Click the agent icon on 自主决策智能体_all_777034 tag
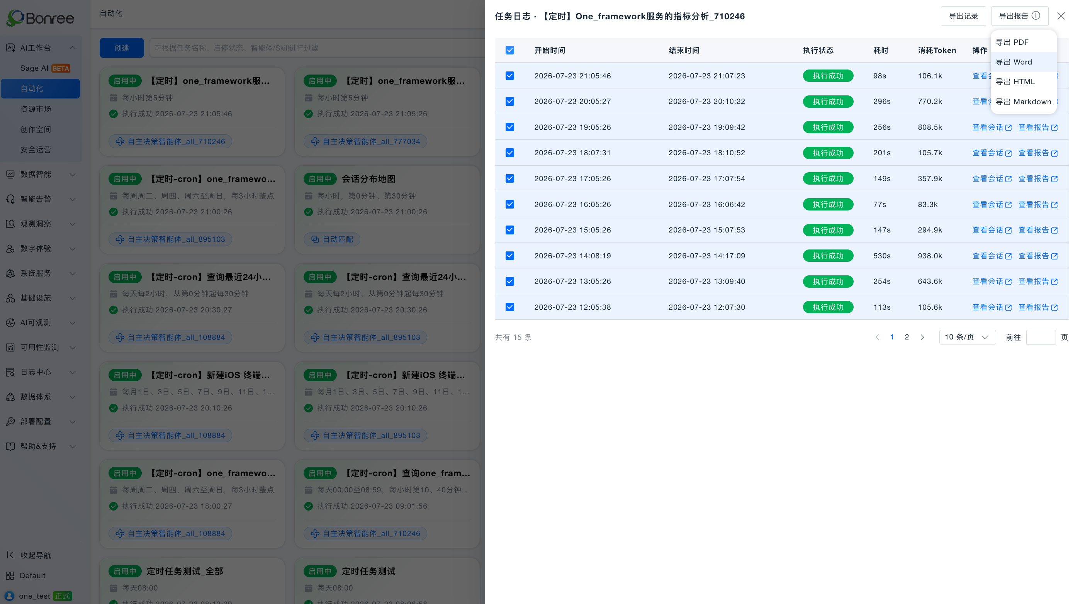This screenshot has height=604, width=1073. (315, 142)
